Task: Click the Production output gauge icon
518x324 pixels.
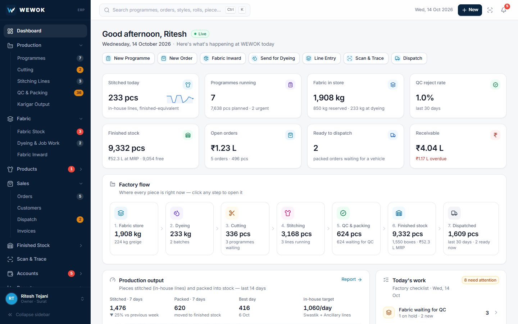Action: pyautogui.click(x=113, y=280)
